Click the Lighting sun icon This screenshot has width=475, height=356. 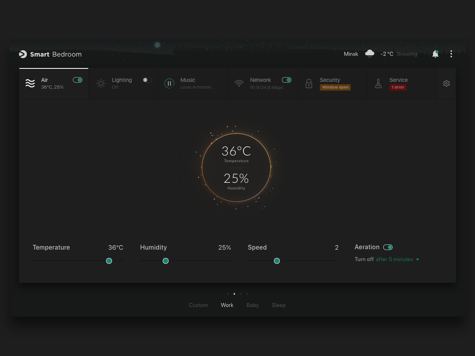tap(101, 83)
